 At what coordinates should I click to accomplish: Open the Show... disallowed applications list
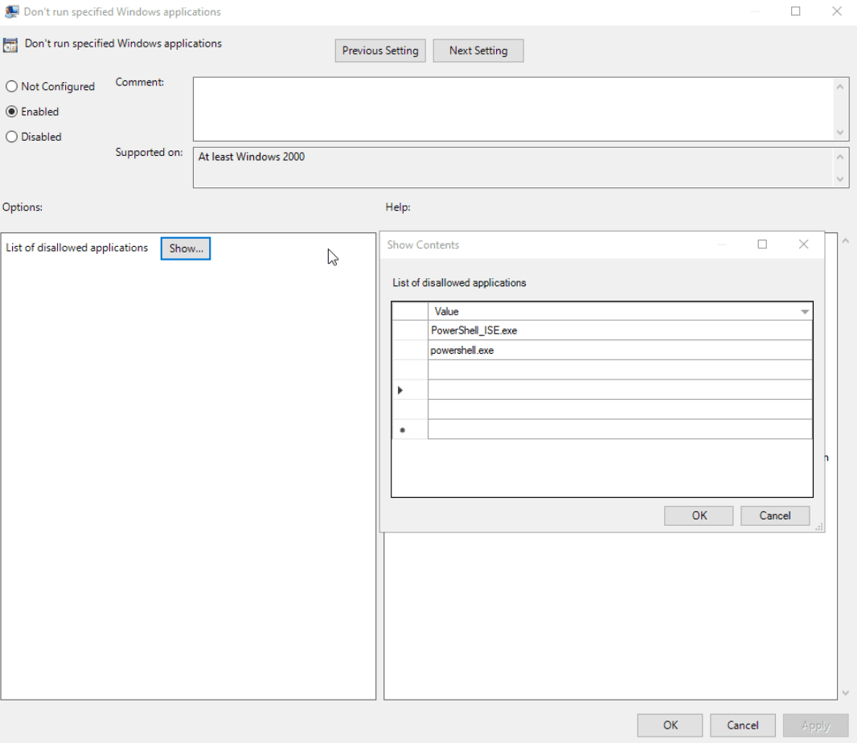click(185, 248)
